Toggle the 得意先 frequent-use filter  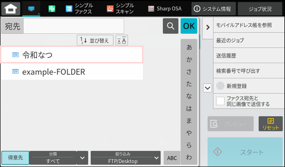pyautogui.click(x=15, y=158)
